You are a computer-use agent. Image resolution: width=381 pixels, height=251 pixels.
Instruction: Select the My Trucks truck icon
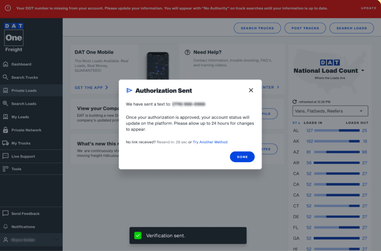pyautogui.click(x=5, y=143)
